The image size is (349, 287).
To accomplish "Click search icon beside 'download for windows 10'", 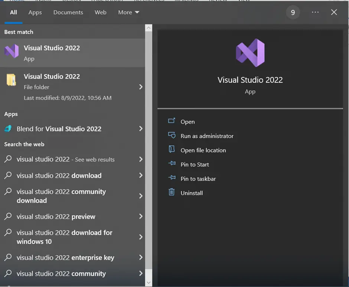I will pyautogui.click(x=8, y=232).
